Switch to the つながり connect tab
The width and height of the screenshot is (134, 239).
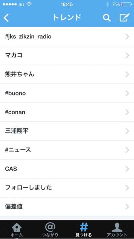50,230
